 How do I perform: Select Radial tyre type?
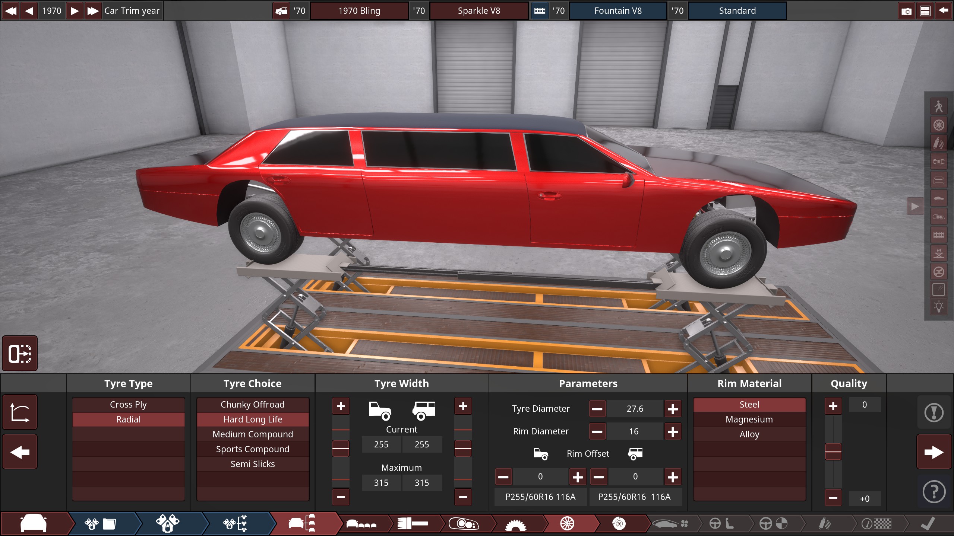(x=128, y=419)
